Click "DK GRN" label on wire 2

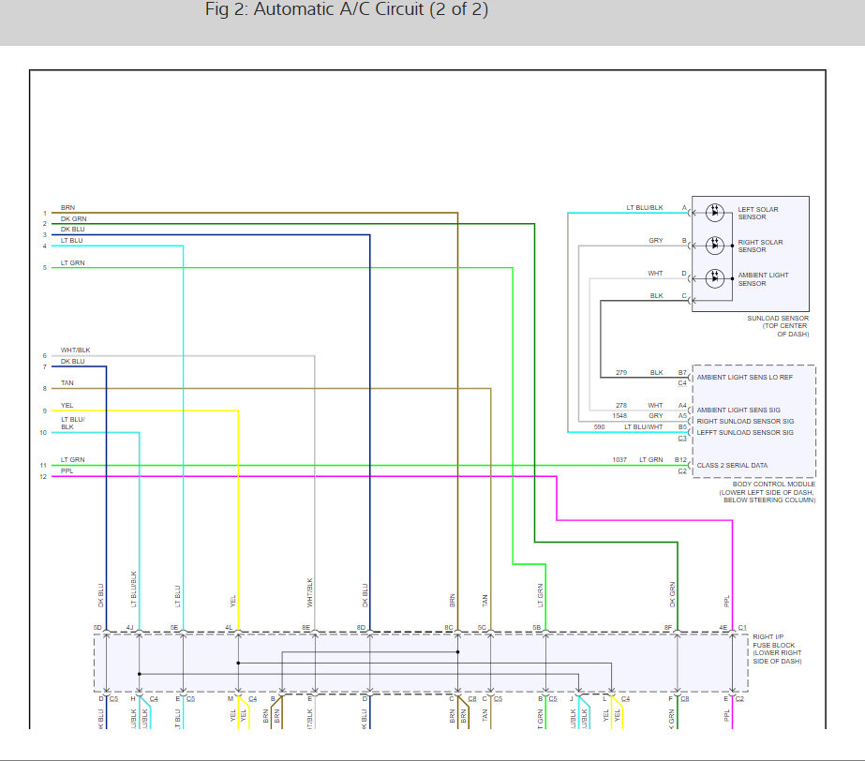(x=73, y=219)
